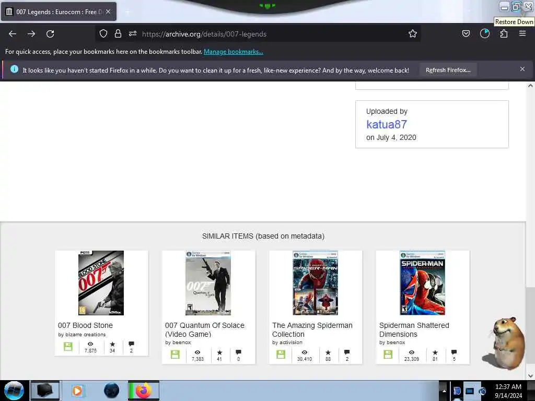Image resolution: width=535 pixels, height=401 pixels.
Task: Click views eye icon for Amazing Spiderman Collection
Action: pos(305,352)
